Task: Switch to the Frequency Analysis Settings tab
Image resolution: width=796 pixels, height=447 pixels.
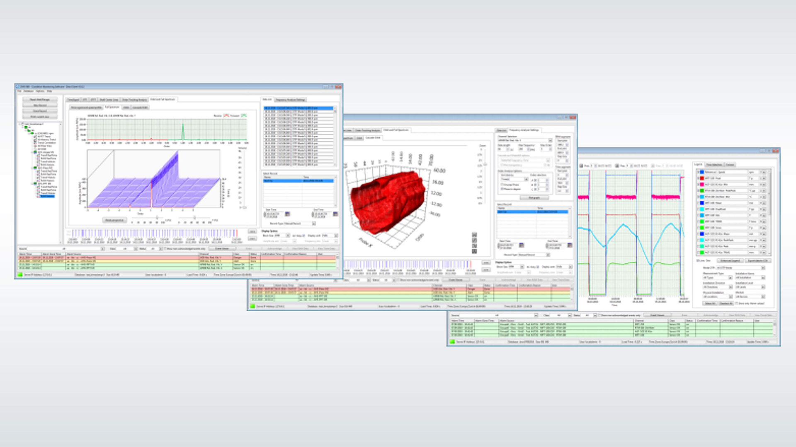Action: 525,130
